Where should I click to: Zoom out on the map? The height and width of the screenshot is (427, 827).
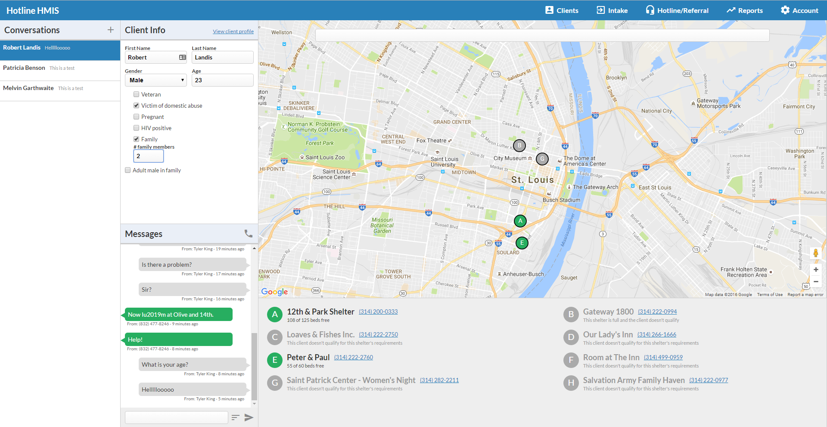coord(816,281)
